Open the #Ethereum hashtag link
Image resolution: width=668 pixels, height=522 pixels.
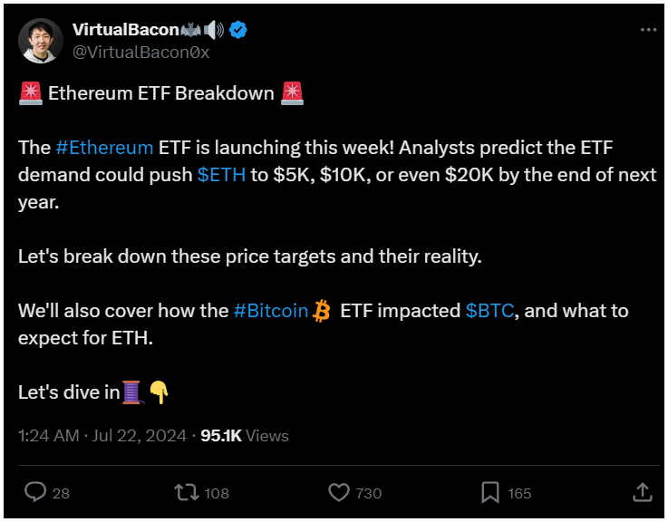click(104, 148)
